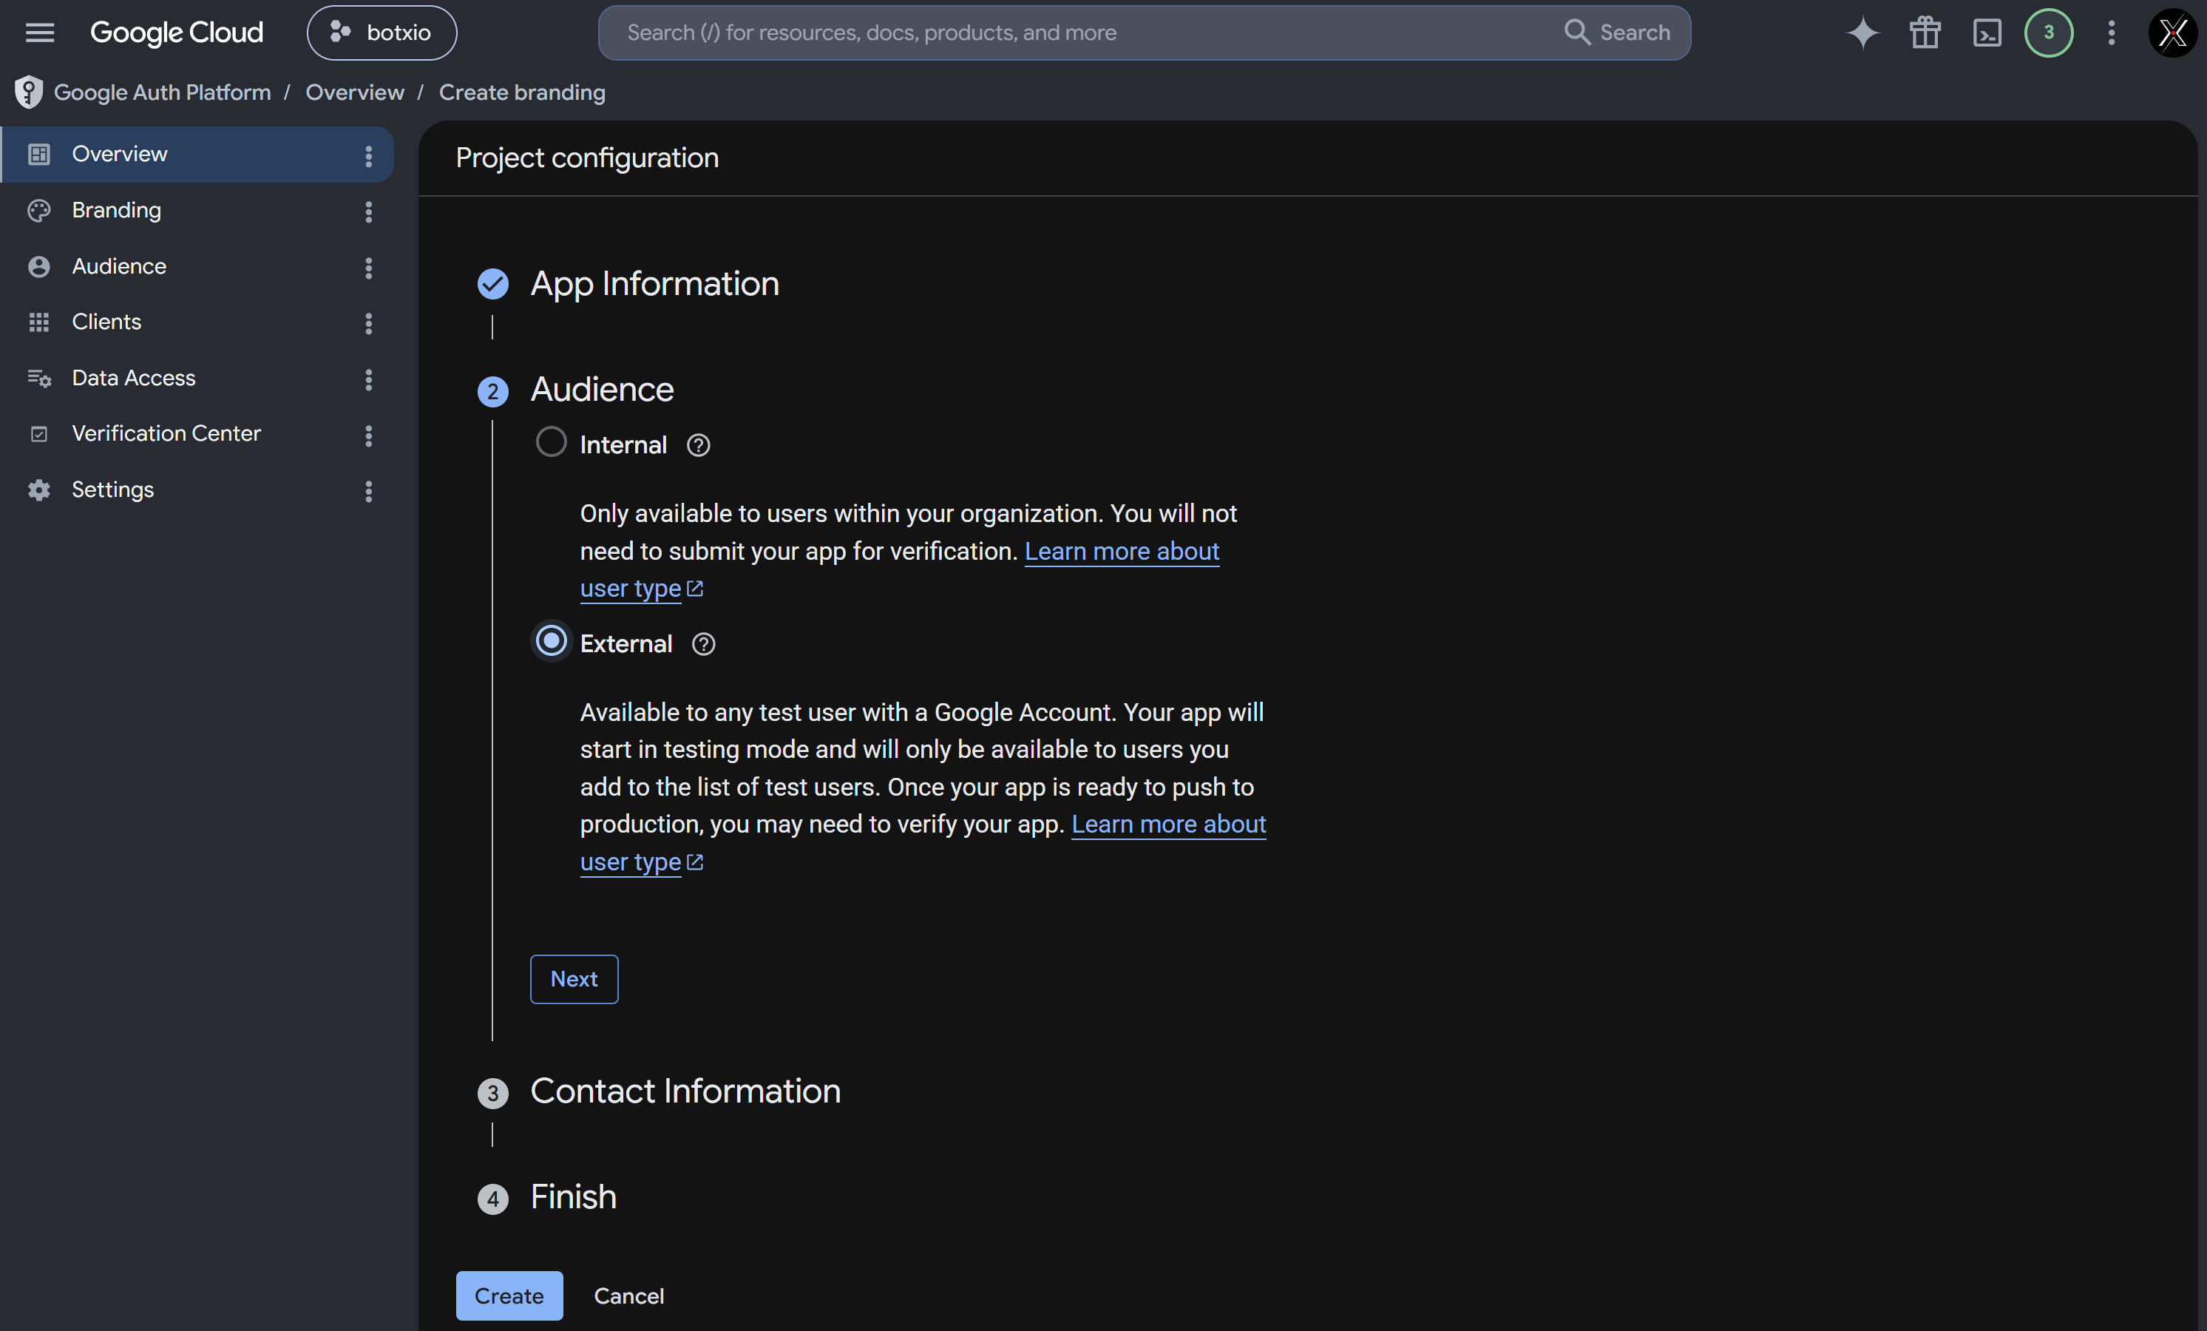This screenshot has width=2207, height=1331.
Task: Expand the Finish step
Action: click(573, 1198)
